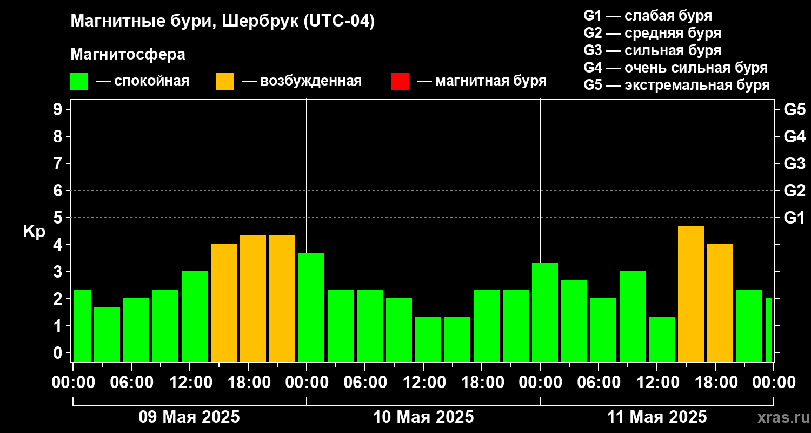Click 'G2 — средняя буря' description
The width and height of the screenshot is (811, 433).
pos(652,33)
